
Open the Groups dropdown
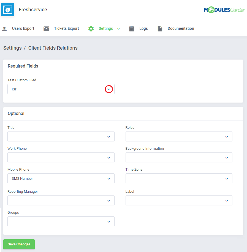[x=61, y=221]
